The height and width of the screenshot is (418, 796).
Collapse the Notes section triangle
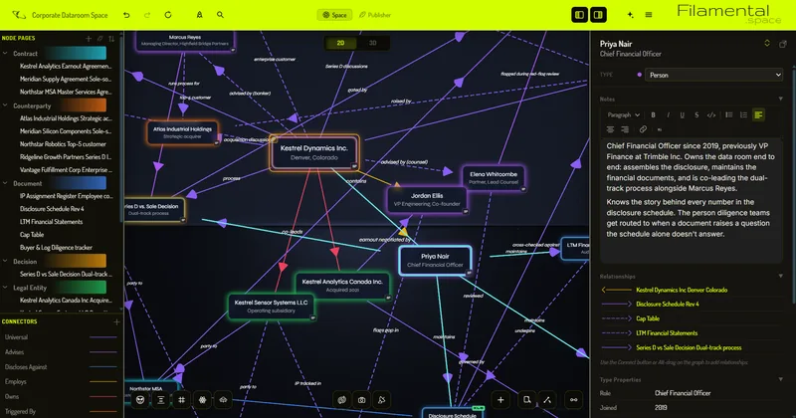pyautogui.click(x=781, y=100)
